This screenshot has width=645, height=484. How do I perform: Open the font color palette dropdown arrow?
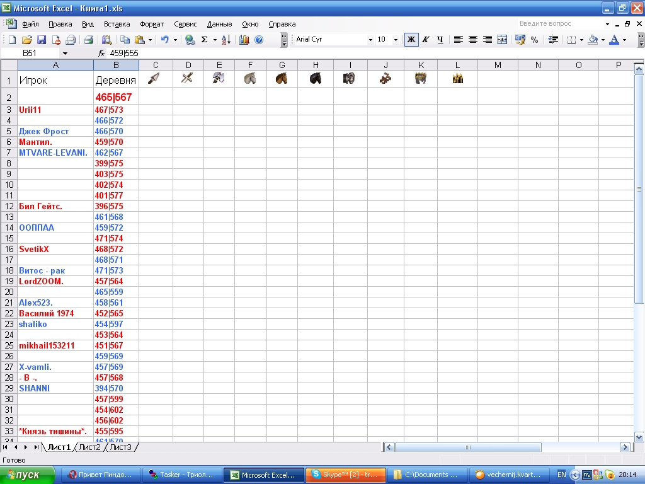[x=624, y=40]
